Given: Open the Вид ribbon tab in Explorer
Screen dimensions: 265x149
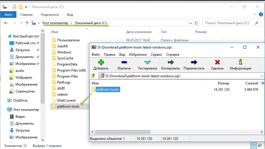Looking at the screenshot, I should point(70,15).
